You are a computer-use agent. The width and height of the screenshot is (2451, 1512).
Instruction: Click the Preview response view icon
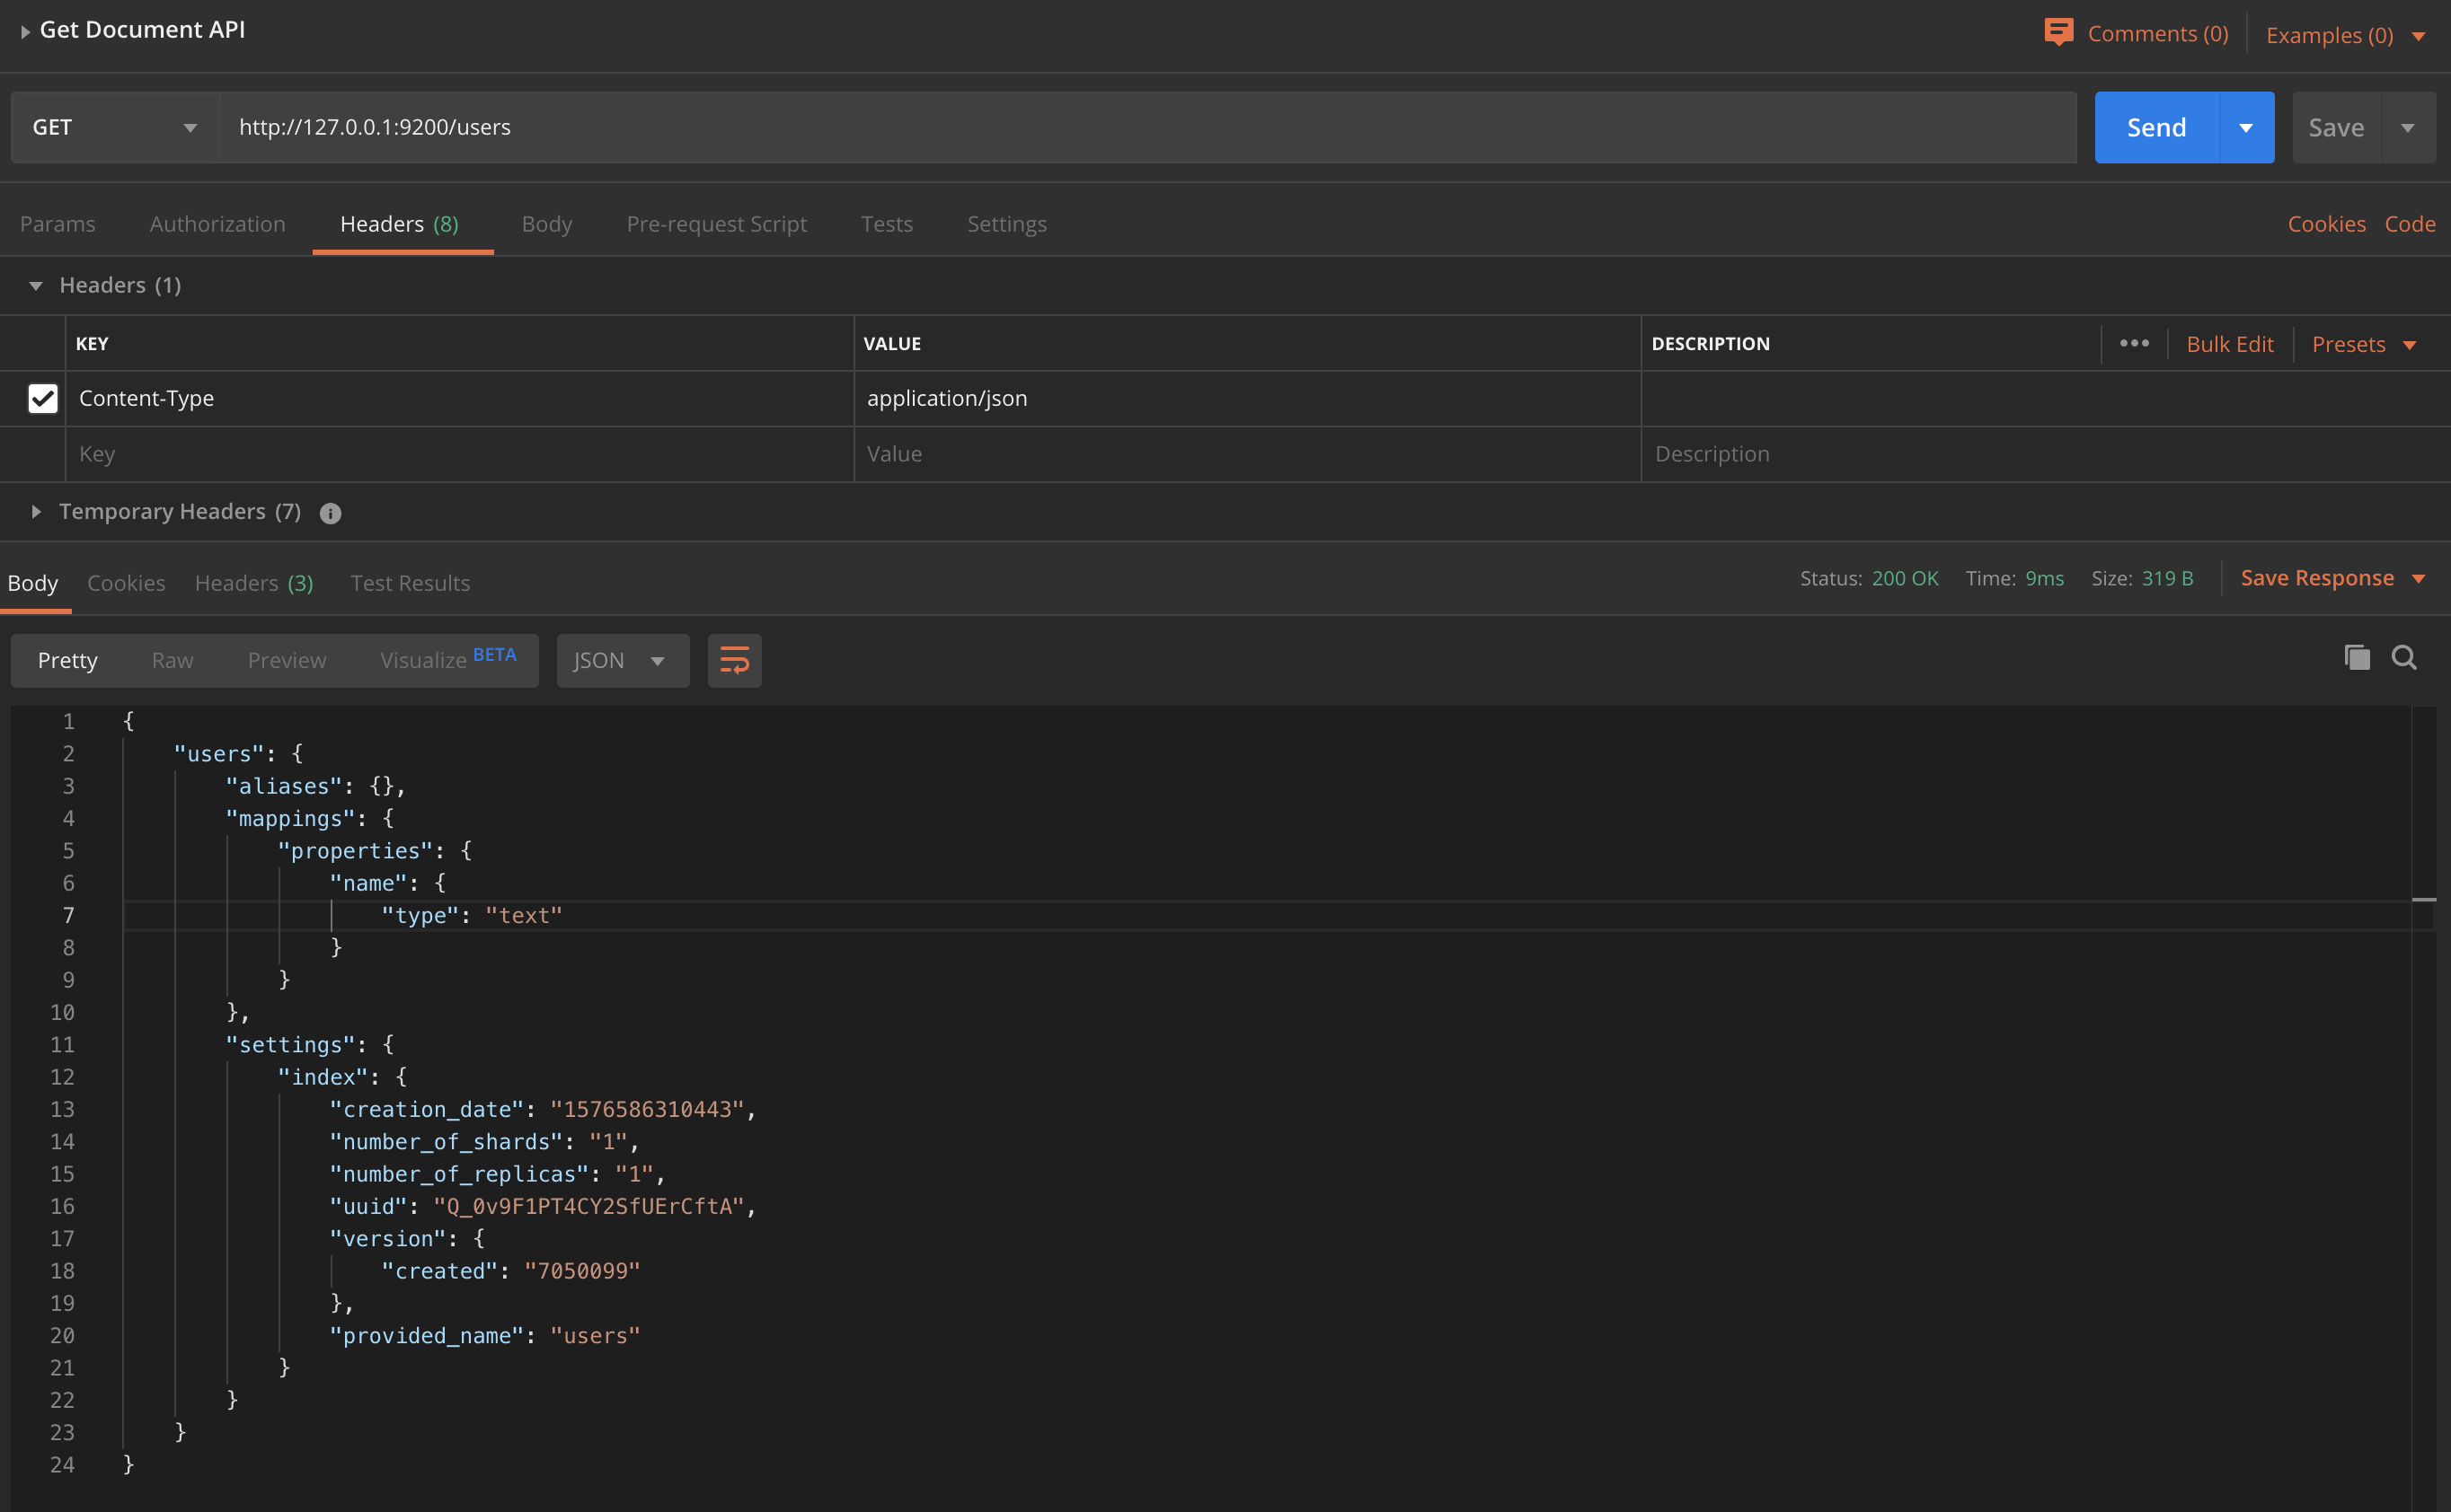click(286, 660)
